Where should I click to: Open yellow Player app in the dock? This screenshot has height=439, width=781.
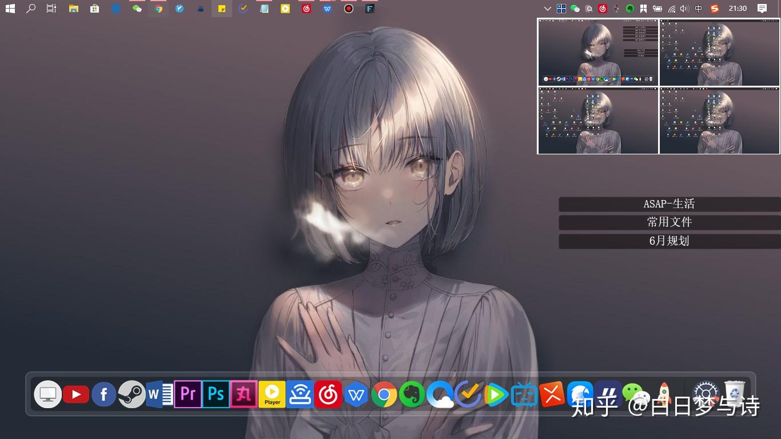point(272,394)
